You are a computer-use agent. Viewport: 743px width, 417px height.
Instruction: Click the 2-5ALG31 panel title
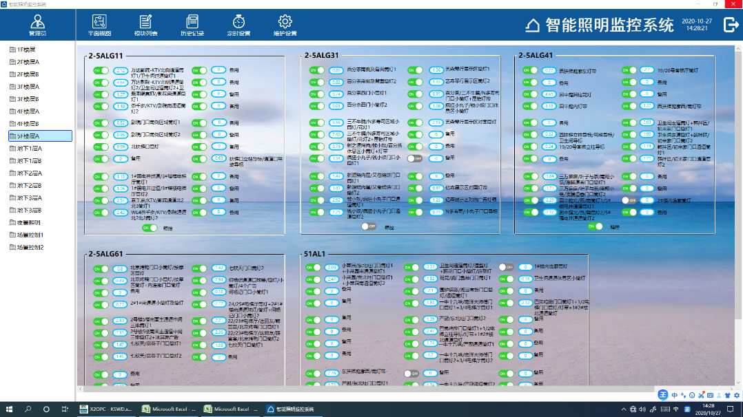pyautogui.click(x=322, y=55)
